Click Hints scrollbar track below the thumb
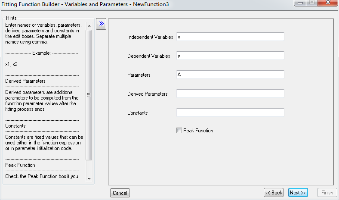 [89, 167]
